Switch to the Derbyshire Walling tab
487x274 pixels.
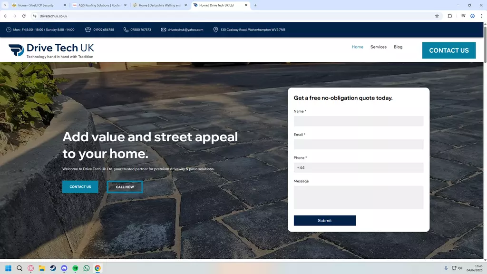coord(160,5)
